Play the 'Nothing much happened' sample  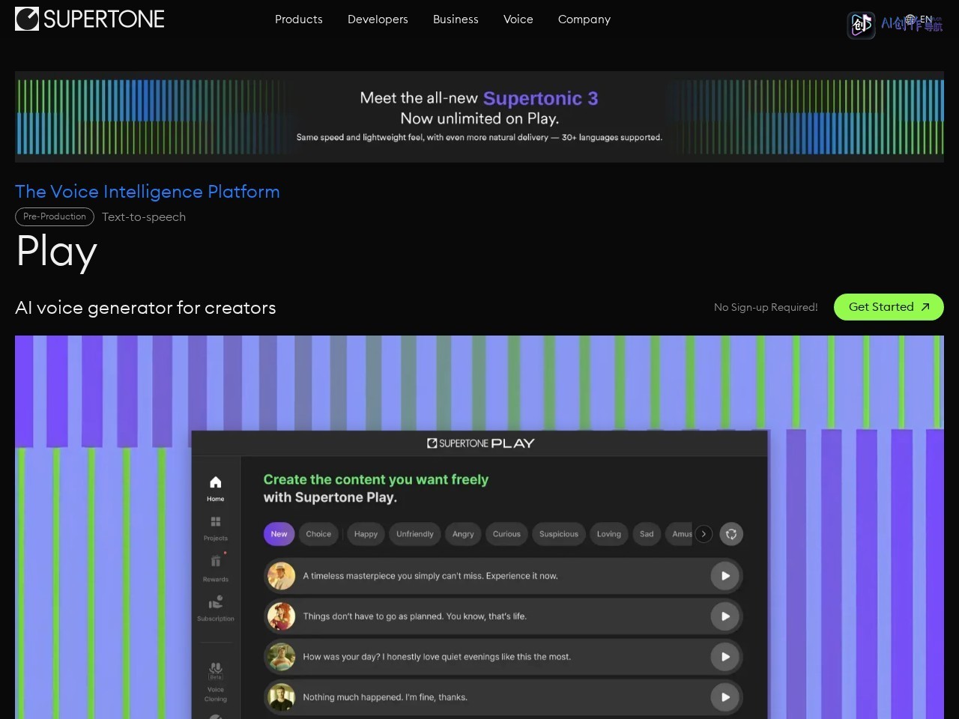(x=725, y=697)
